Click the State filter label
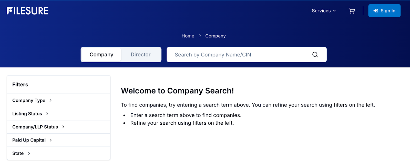This screenshot has width=410, height=166. click(18, 153)
